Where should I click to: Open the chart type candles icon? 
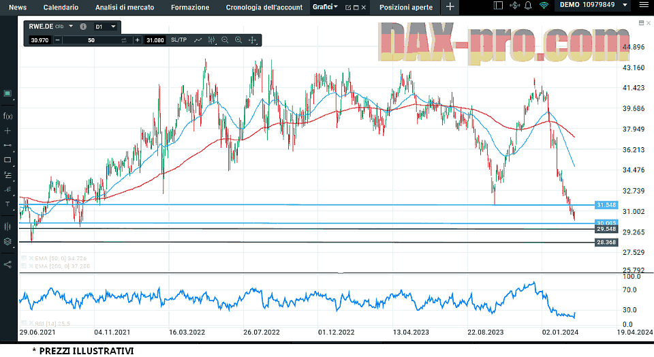coord(7,226)
